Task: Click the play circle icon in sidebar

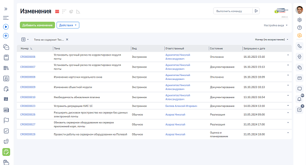Action: point(6,27)
